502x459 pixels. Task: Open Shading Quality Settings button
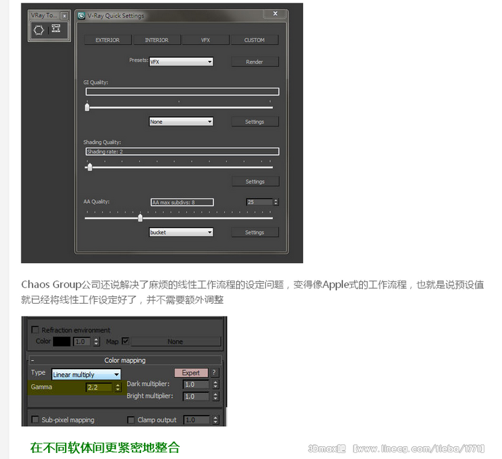tap(255, 181)
